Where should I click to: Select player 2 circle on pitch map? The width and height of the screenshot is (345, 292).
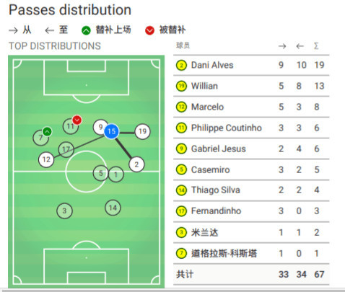136,164
